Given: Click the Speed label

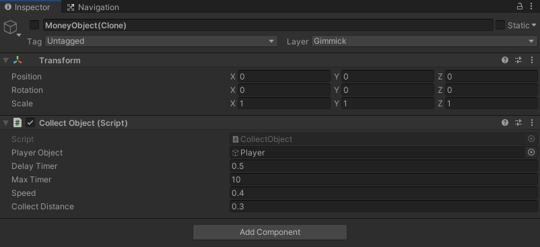Looking at the screenshot, I should [24, 192].
